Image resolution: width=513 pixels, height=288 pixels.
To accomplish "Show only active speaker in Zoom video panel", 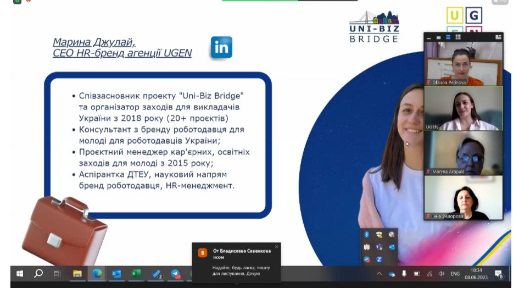I will point(438,37).
